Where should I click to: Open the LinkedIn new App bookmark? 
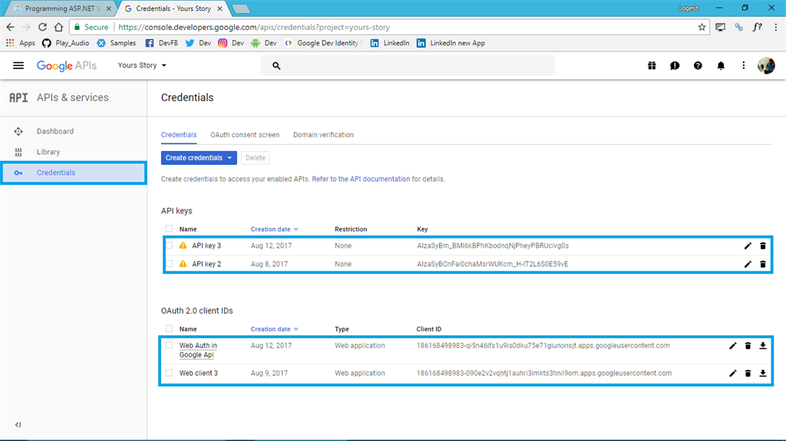tap(451, 43)
